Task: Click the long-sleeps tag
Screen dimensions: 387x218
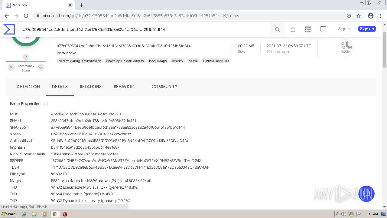Action: click(x=158, y=61)
